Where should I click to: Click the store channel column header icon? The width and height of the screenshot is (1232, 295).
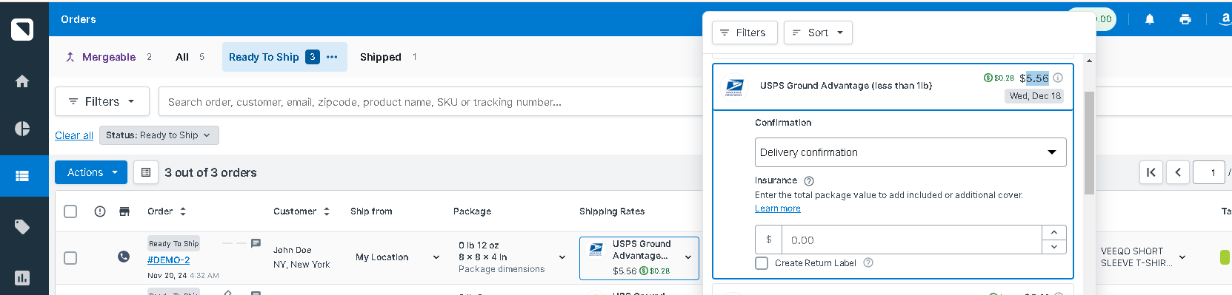tap(124, 211)
